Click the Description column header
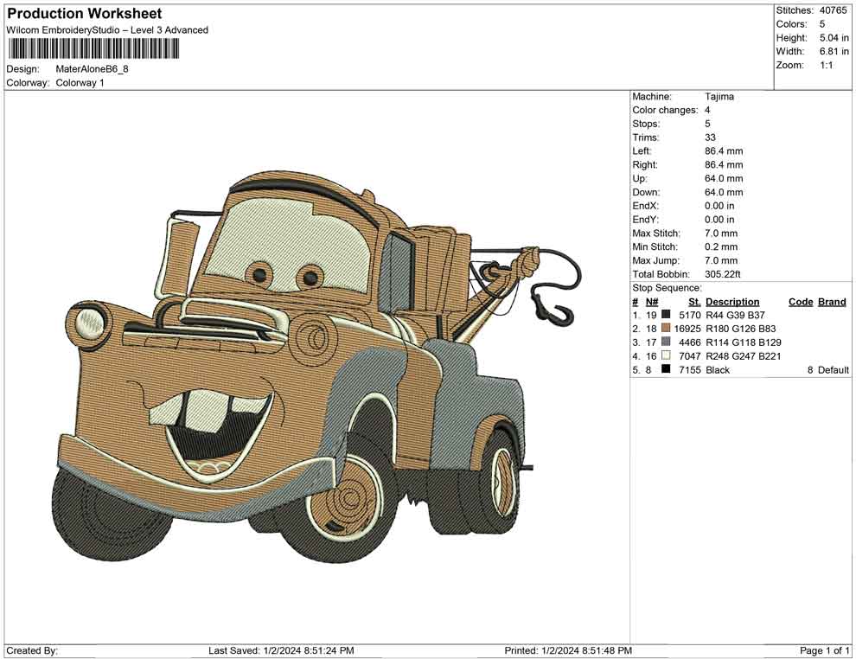The height and width of the screenshot is (659, 856). 732,302
